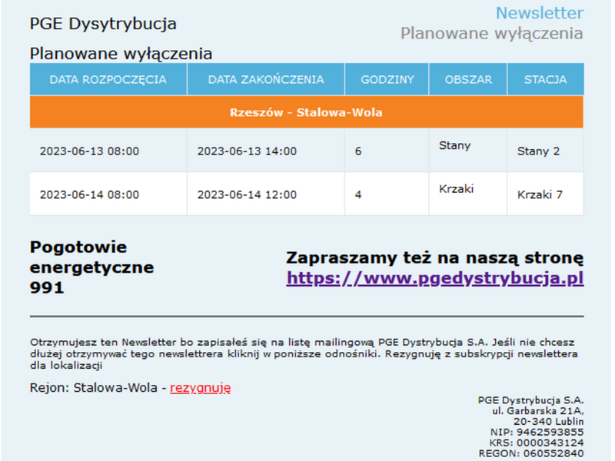
Task: Click the 'PGE Dysytrybucja' title text
Action: click(103, 24)
